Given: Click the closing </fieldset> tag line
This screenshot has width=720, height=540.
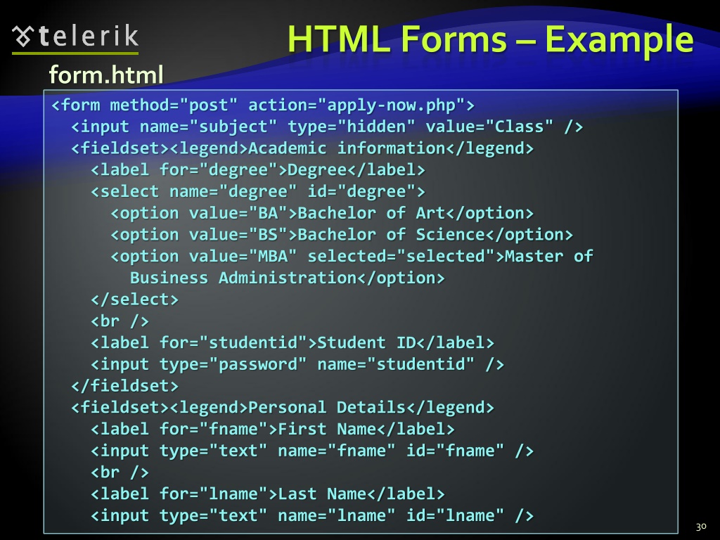Looking at the screenshot, I should pyautogui.click(x=124, y=386).
